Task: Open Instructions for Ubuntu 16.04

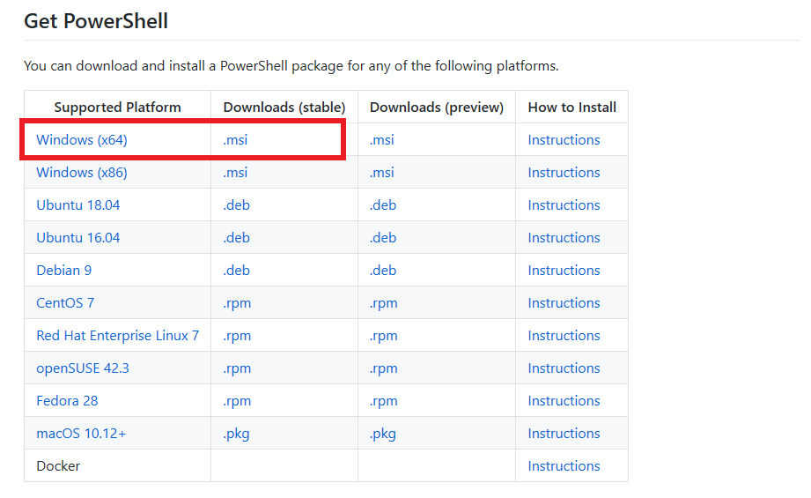Action: pyautogui.click(x=564, y=238)
